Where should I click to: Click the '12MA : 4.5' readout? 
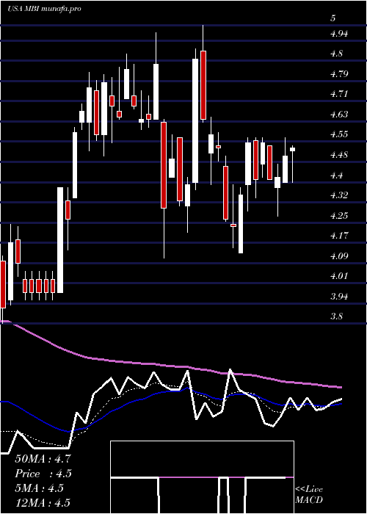click(43, 503)
